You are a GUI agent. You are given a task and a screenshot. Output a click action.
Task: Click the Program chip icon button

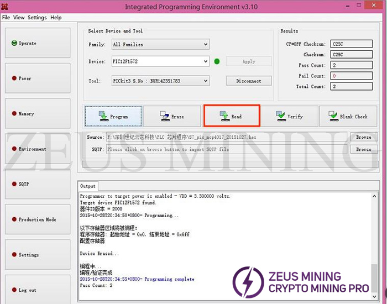point(113,117)
